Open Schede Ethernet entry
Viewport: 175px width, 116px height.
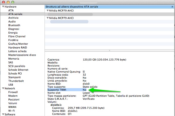(18, 70)
